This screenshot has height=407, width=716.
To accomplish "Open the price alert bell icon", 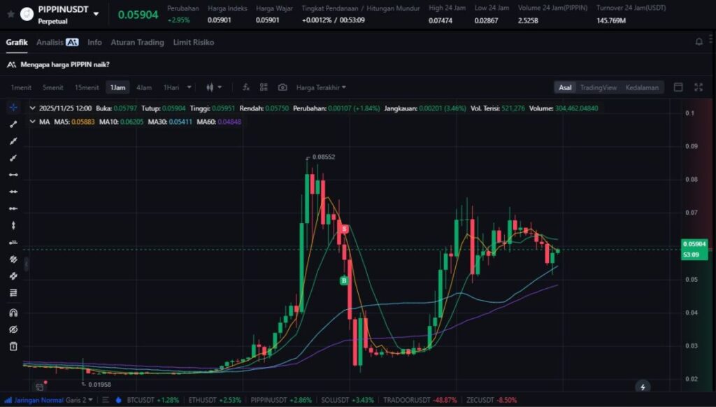I will click(x=699, y=42).
